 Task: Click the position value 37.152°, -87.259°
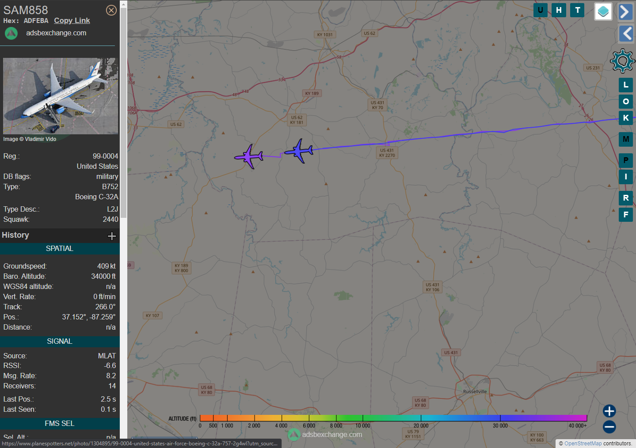point(89,317)
